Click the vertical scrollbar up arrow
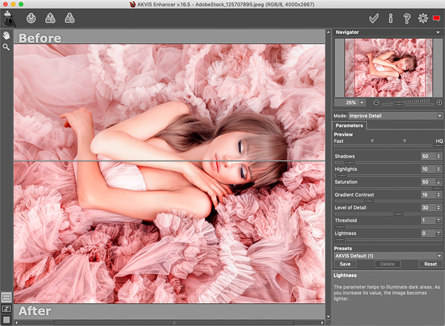The image size is (445, 326). [x=329, y=32]
